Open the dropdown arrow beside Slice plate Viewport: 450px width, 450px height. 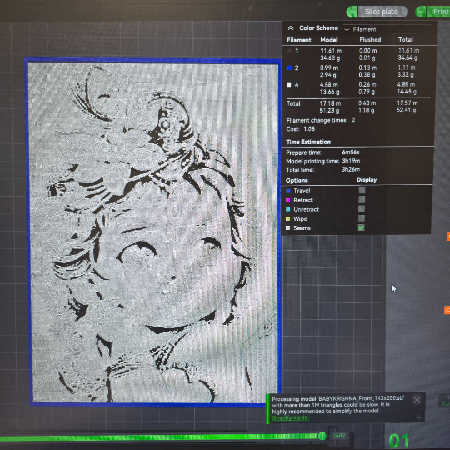352,12
